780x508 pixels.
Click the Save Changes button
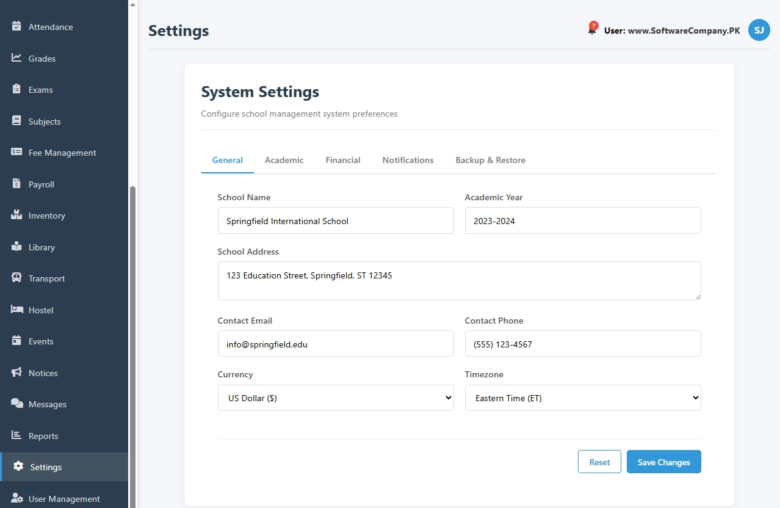pos(663,462)
